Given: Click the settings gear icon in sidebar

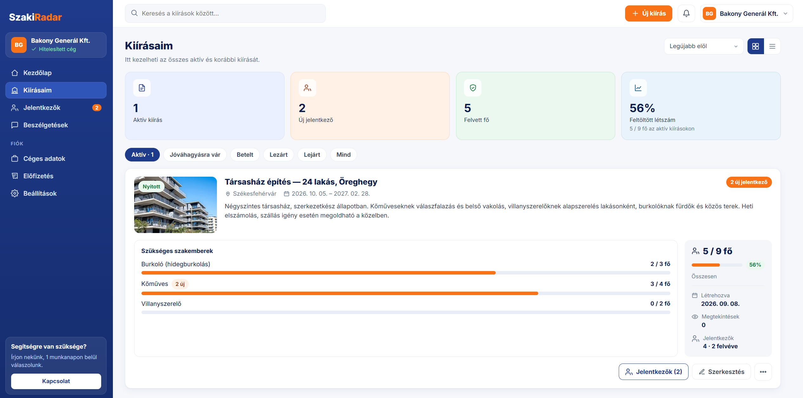Looking at the screenshot, I should coord(15,193).
